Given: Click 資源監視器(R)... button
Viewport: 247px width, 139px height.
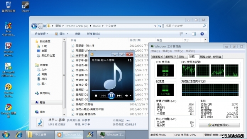Looking at the screenshot, I should (219, 125).
